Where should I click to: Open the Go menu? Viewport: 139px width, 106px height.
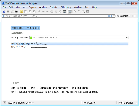[24, 7]
